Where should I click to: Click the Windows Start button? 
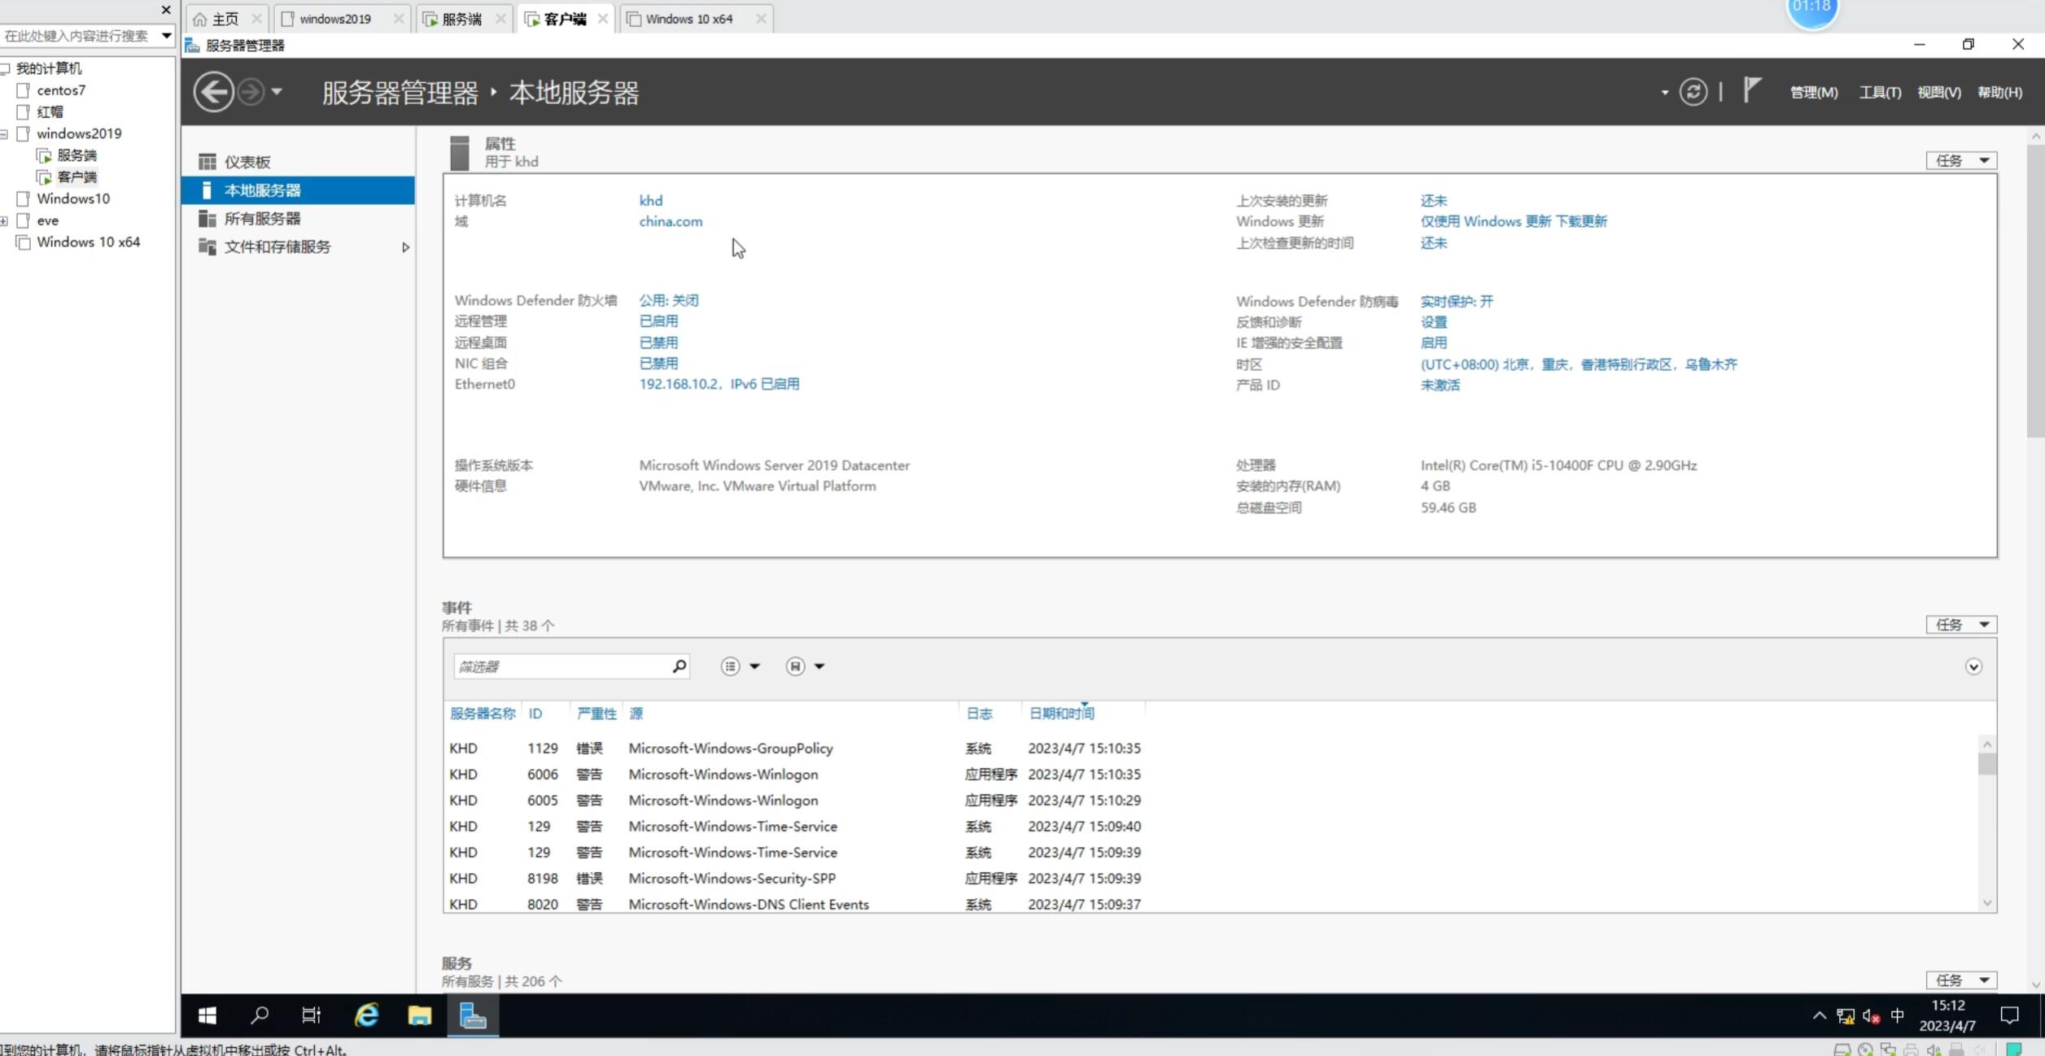(208, 1015)
